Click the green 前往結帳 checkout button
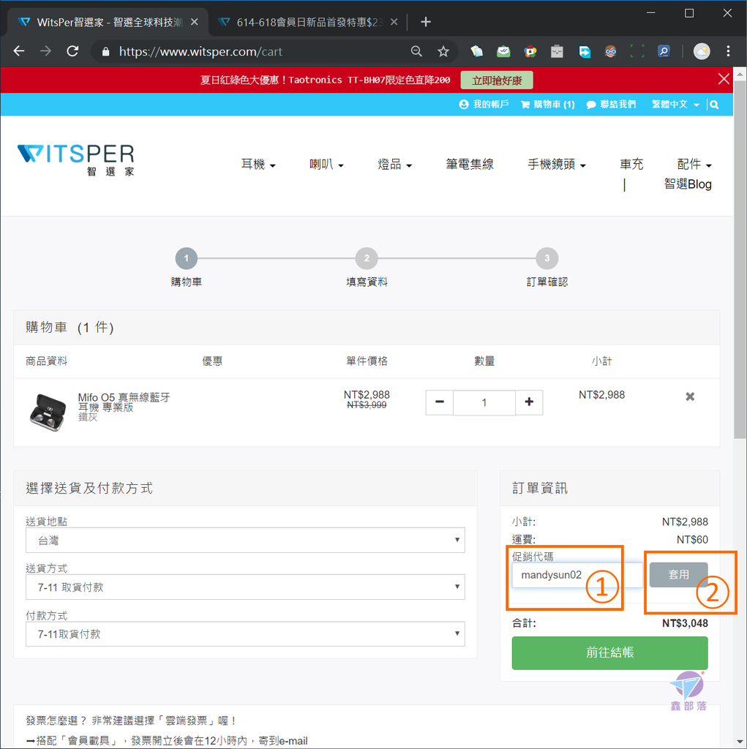Viewport: 747px width, 749px height. pos(609,652)
